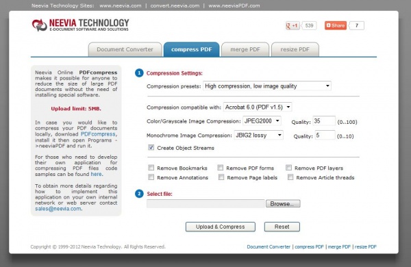Enable Remove Page labels checkbox
The image size is (411, 267).
(221, 177)
